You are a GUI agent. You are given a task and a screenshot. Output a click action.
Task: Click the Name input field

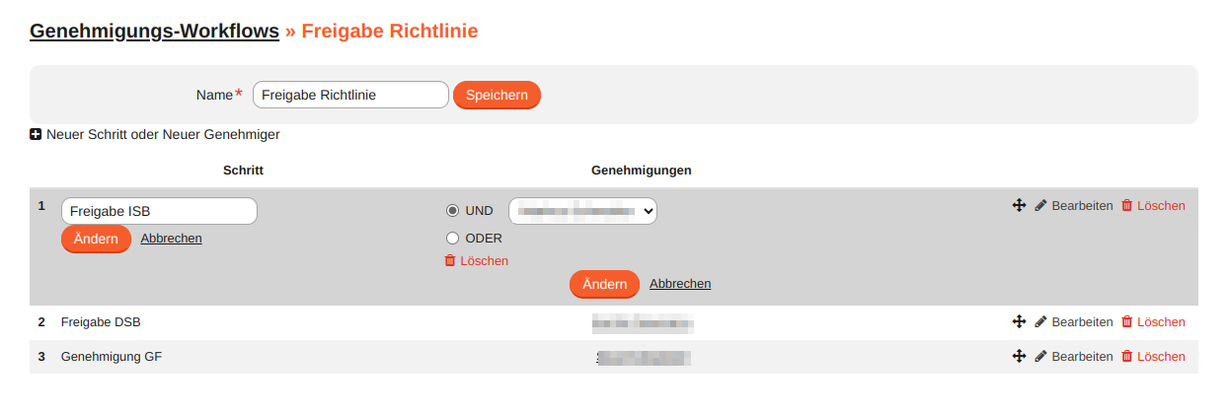(x=350, y=96)
